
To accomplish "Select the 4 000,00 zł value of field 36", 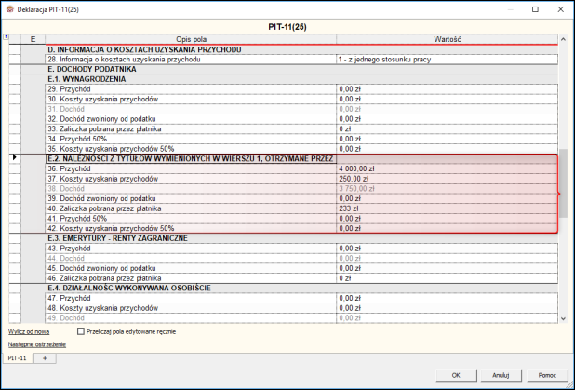I will click(x=447, y=168).
